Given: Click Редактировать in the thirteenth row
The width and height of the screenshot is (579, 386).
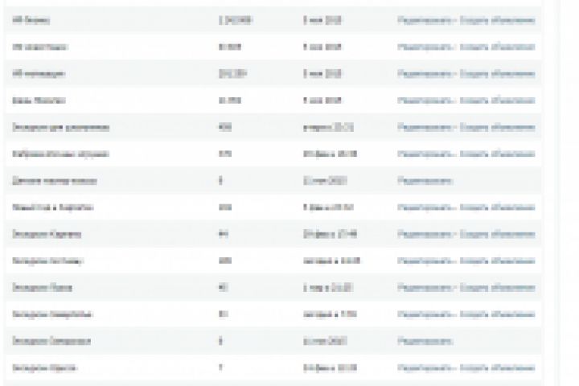Looking at the screenshot, I should click(425, 342).
